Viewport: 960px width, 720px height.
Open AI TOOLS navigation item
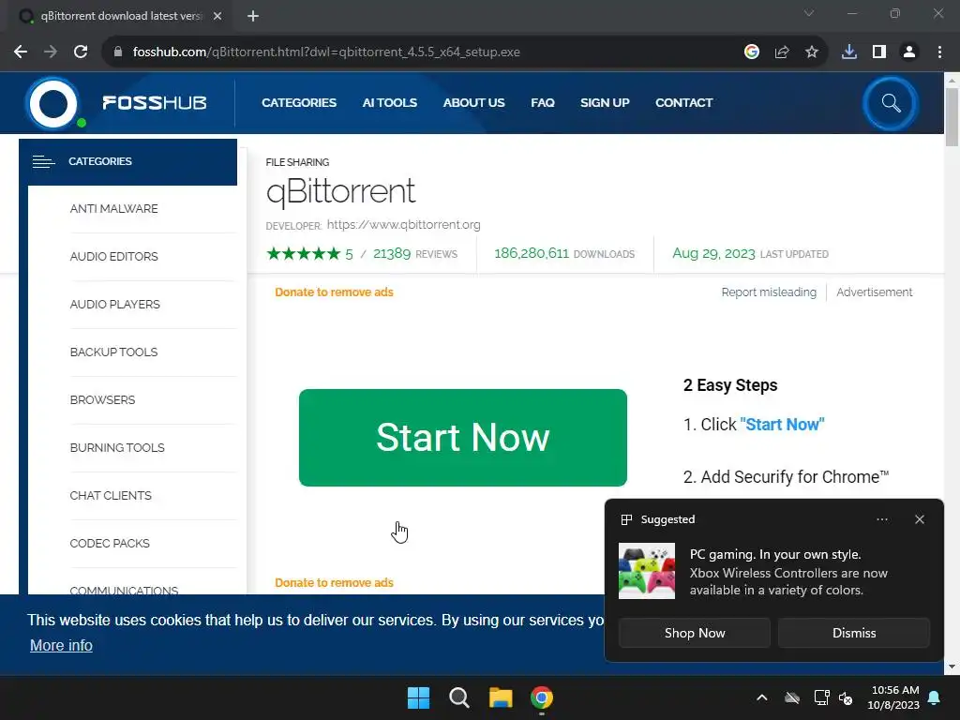[389, 103]
